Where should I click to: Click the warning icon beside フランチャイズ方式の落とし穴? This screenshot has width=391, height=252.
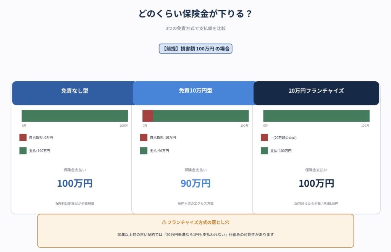164,222
